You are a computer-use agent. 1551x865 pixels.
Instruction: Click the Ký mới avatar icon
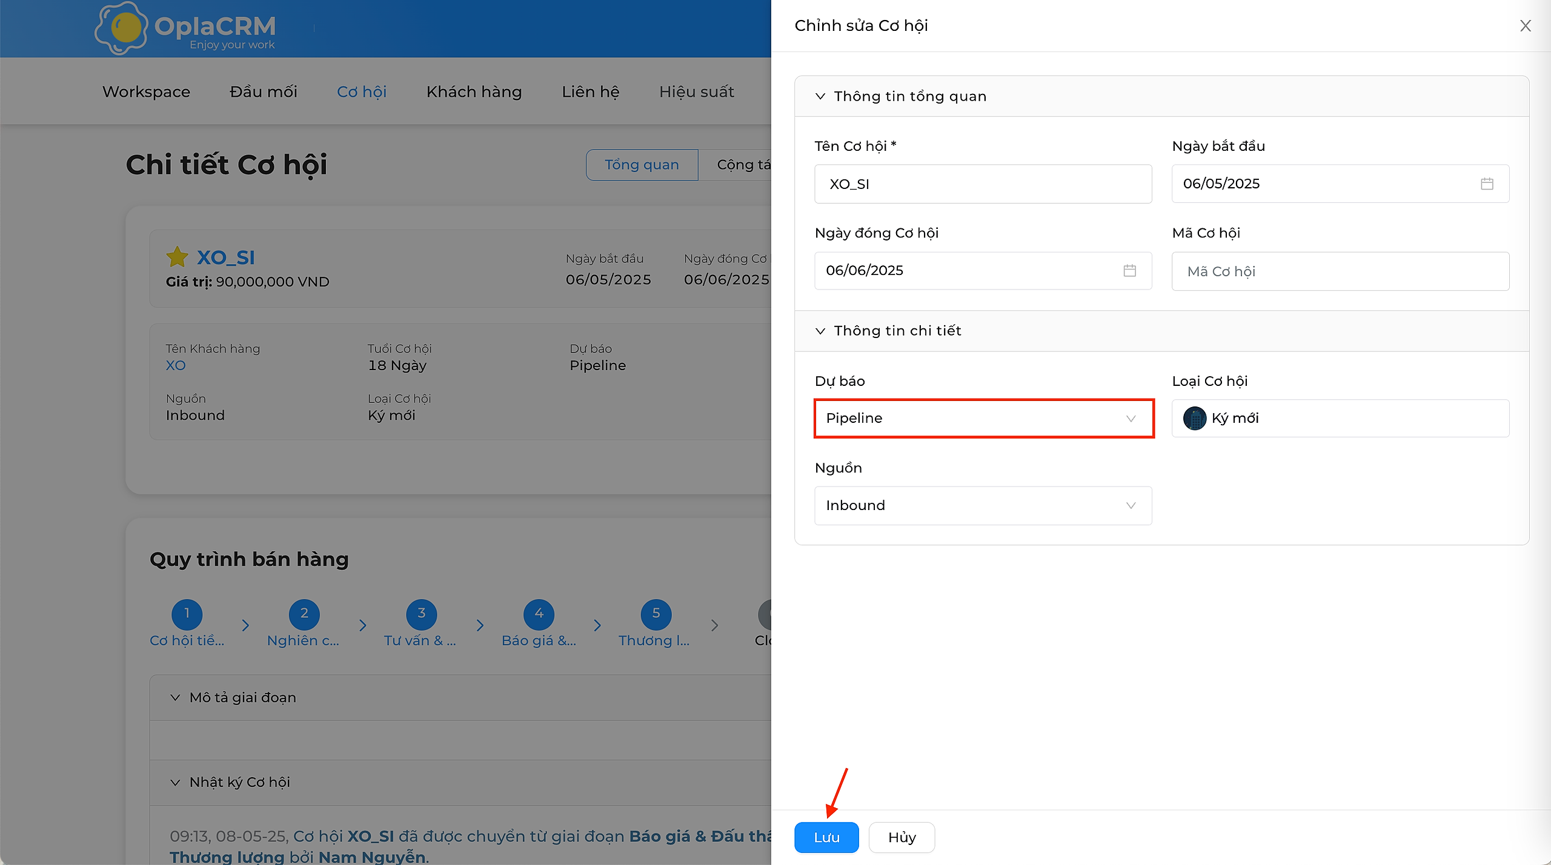(x=1195, y=418)
